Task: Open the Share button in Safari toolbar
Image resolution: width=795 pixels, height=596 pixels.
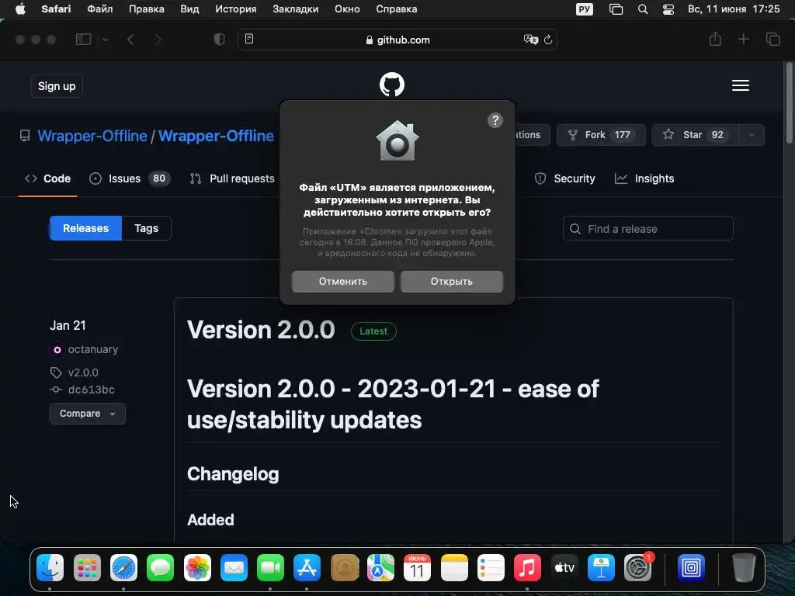Action: pos(715,39)
